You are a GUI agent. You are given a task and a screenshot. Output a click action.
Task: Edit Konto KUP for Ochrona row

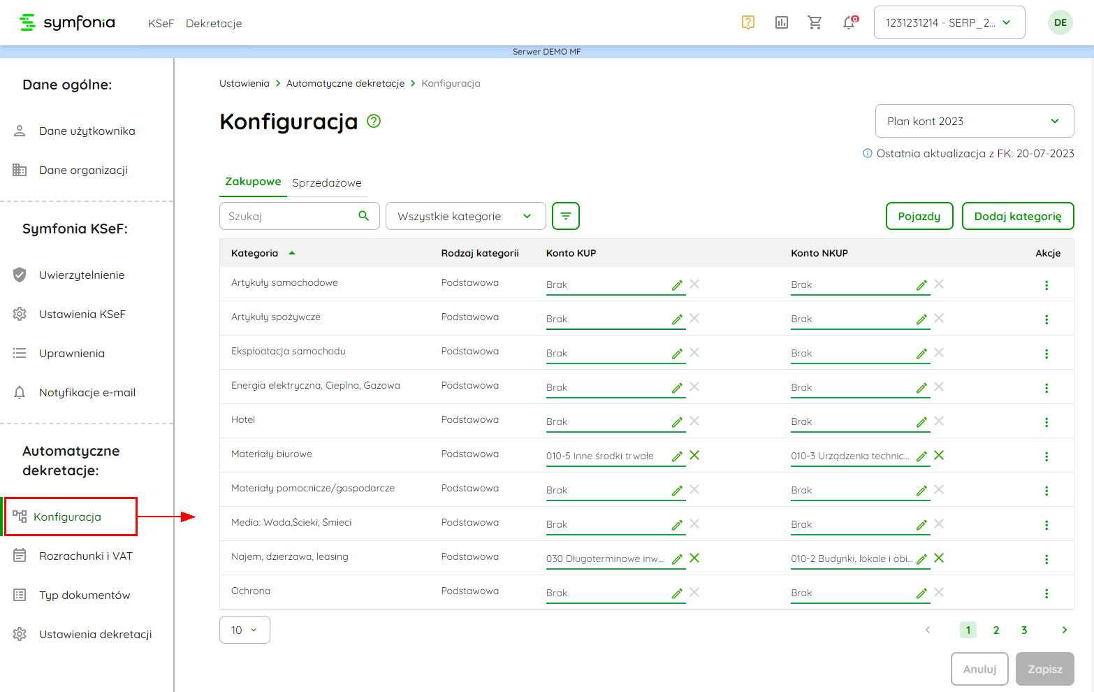pyautogui.click(x=677, y=593)
